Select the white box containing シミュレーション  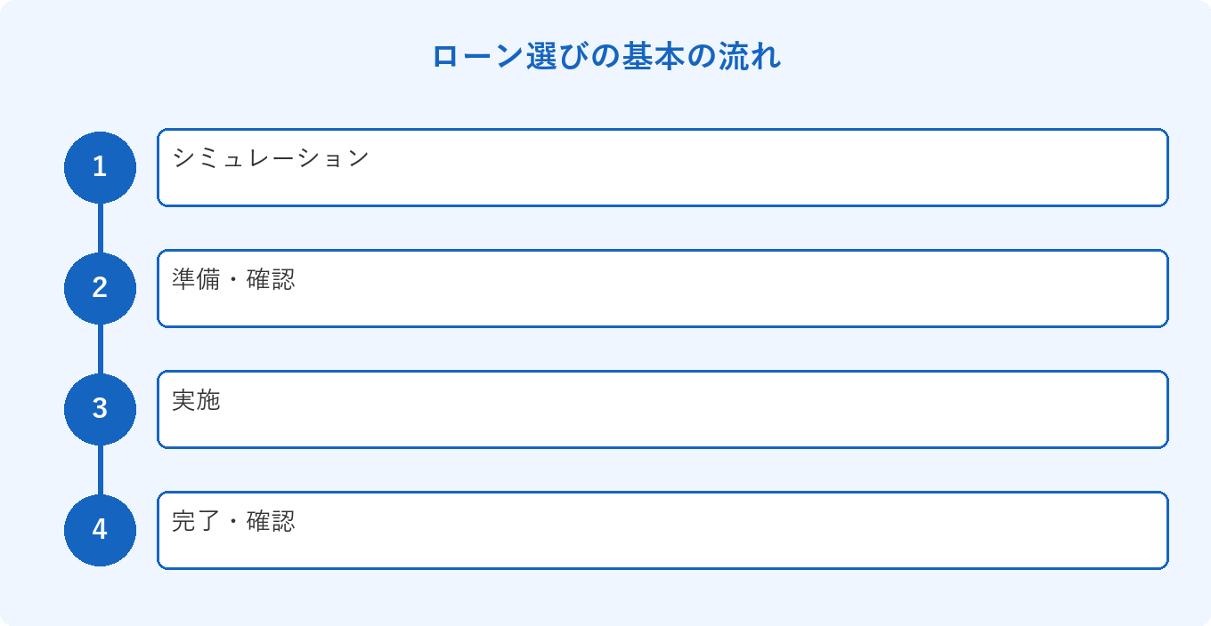tap(662, 167)
